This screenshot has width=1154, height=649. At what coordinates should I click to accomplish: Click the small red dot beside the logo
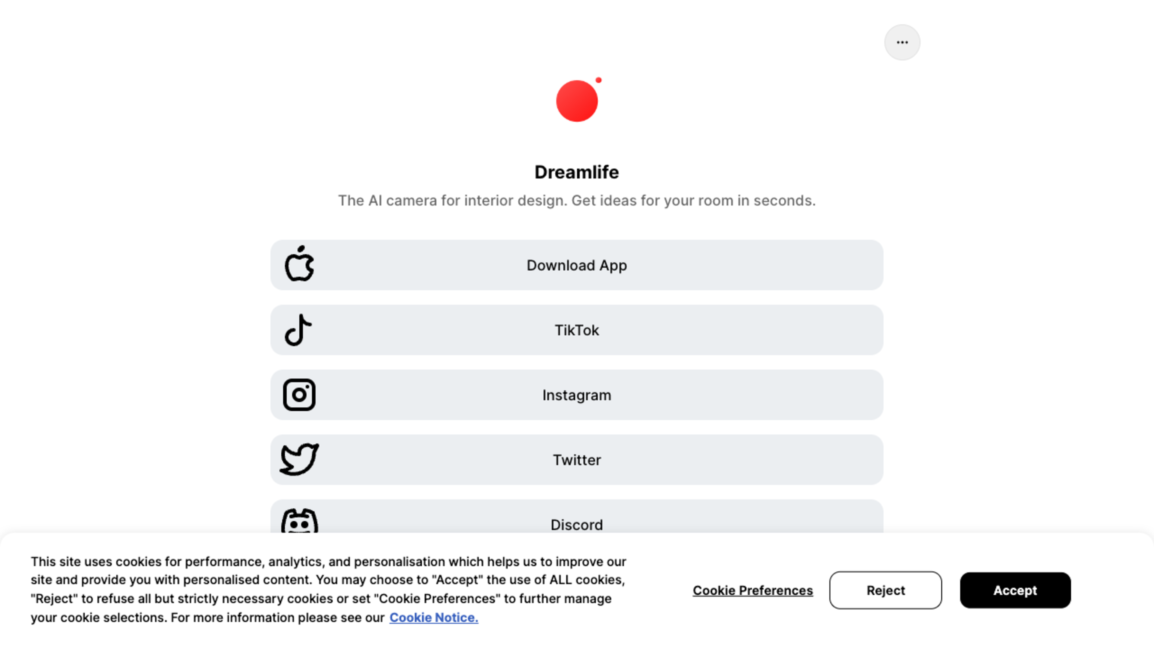pyautogui.click(x=599, y=80)
